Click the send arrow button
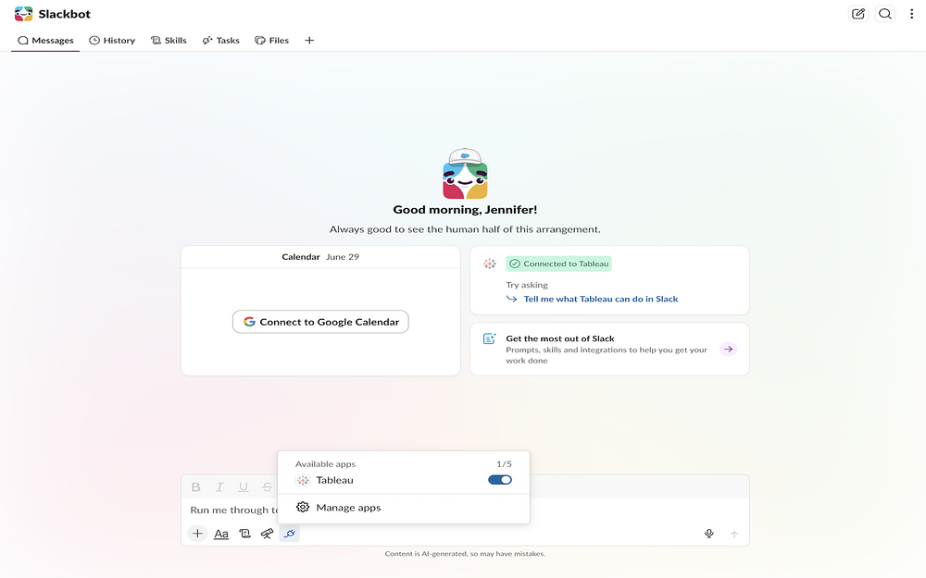The image size is (926, 578). pos(734,535)
